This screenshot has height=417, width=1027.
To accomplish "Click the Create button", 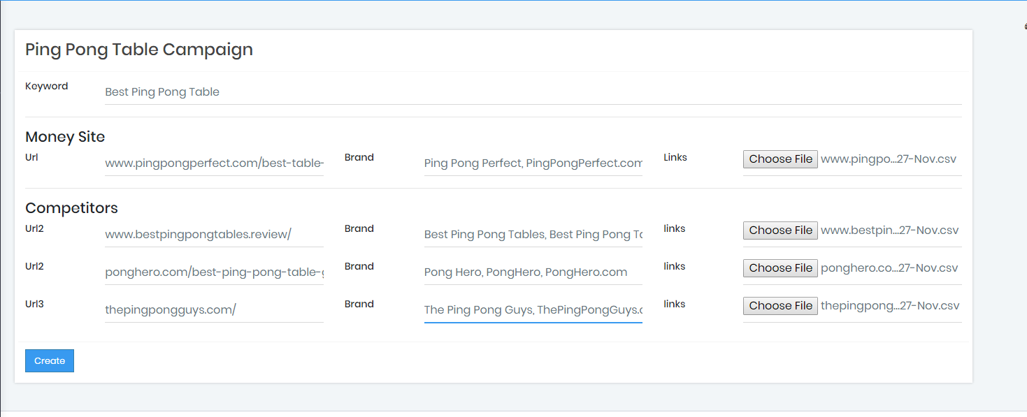I will tap(50, 360).
